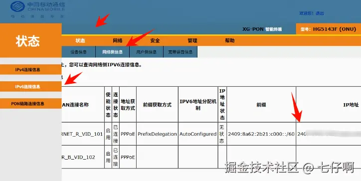Viewport: 361px width, 181px height.
Task: Switch to the 用户侧信息 tab
Action: (x=147, y=52)
